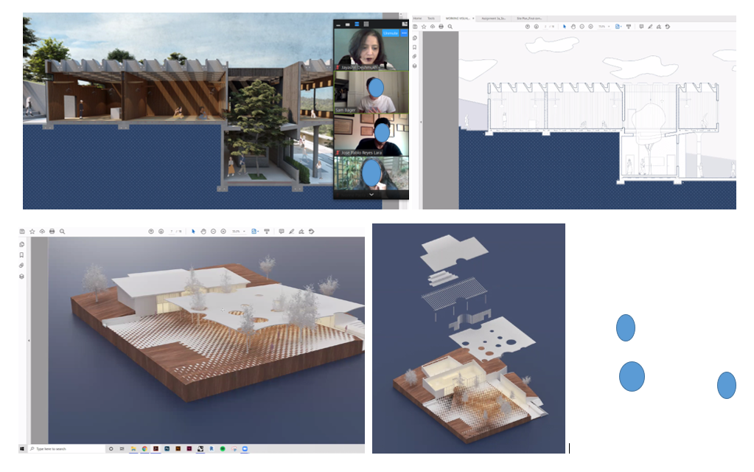Screen dimensions: 754x472
Task: Upload to cloud in 3D-model Acrobat window
Action: (42, 232)
